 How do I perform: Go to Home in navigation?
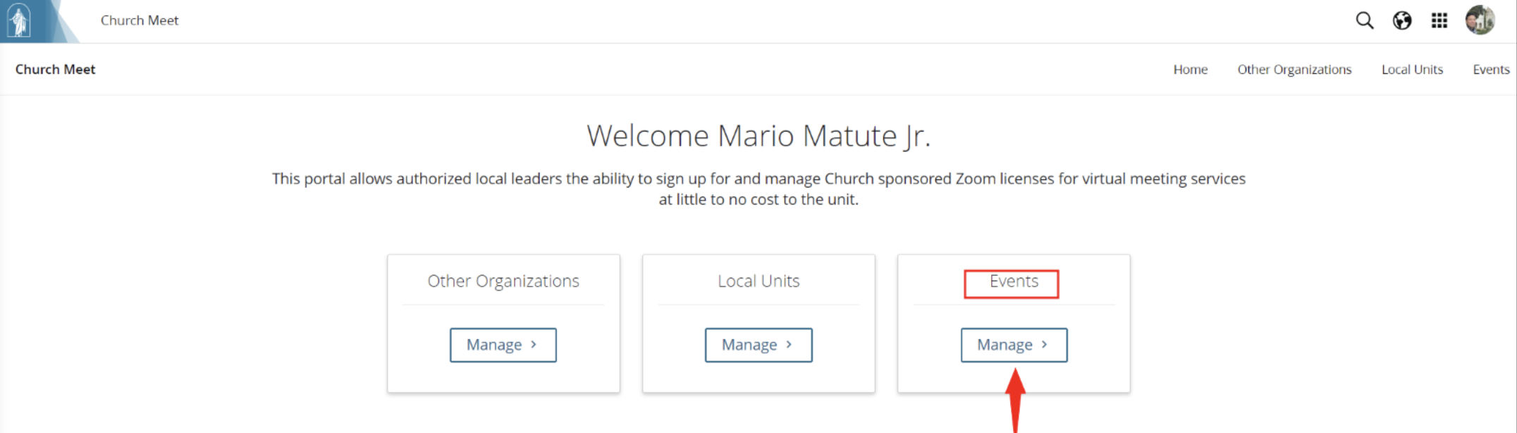1191,69
